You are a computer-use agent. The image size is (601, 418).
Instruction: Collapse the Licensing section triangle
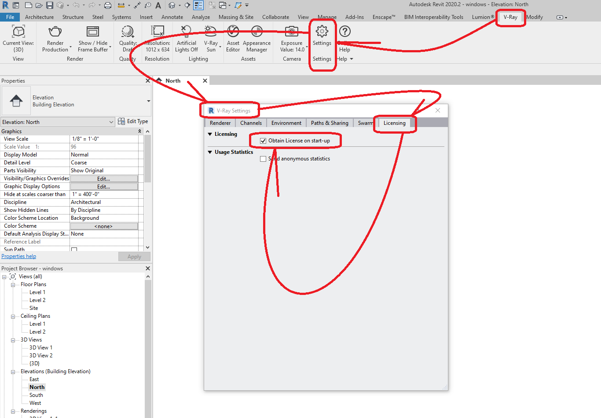coord(210,134)
